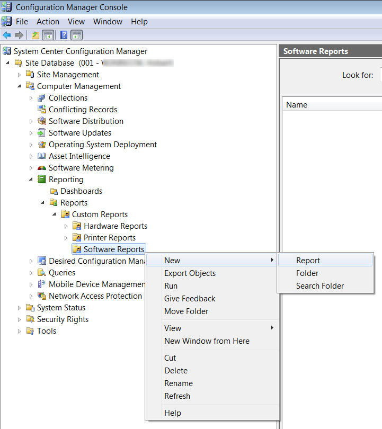Click the Software Updates icon
The height and width of the screenshot is (429, 382).
[x=42, y=133]
